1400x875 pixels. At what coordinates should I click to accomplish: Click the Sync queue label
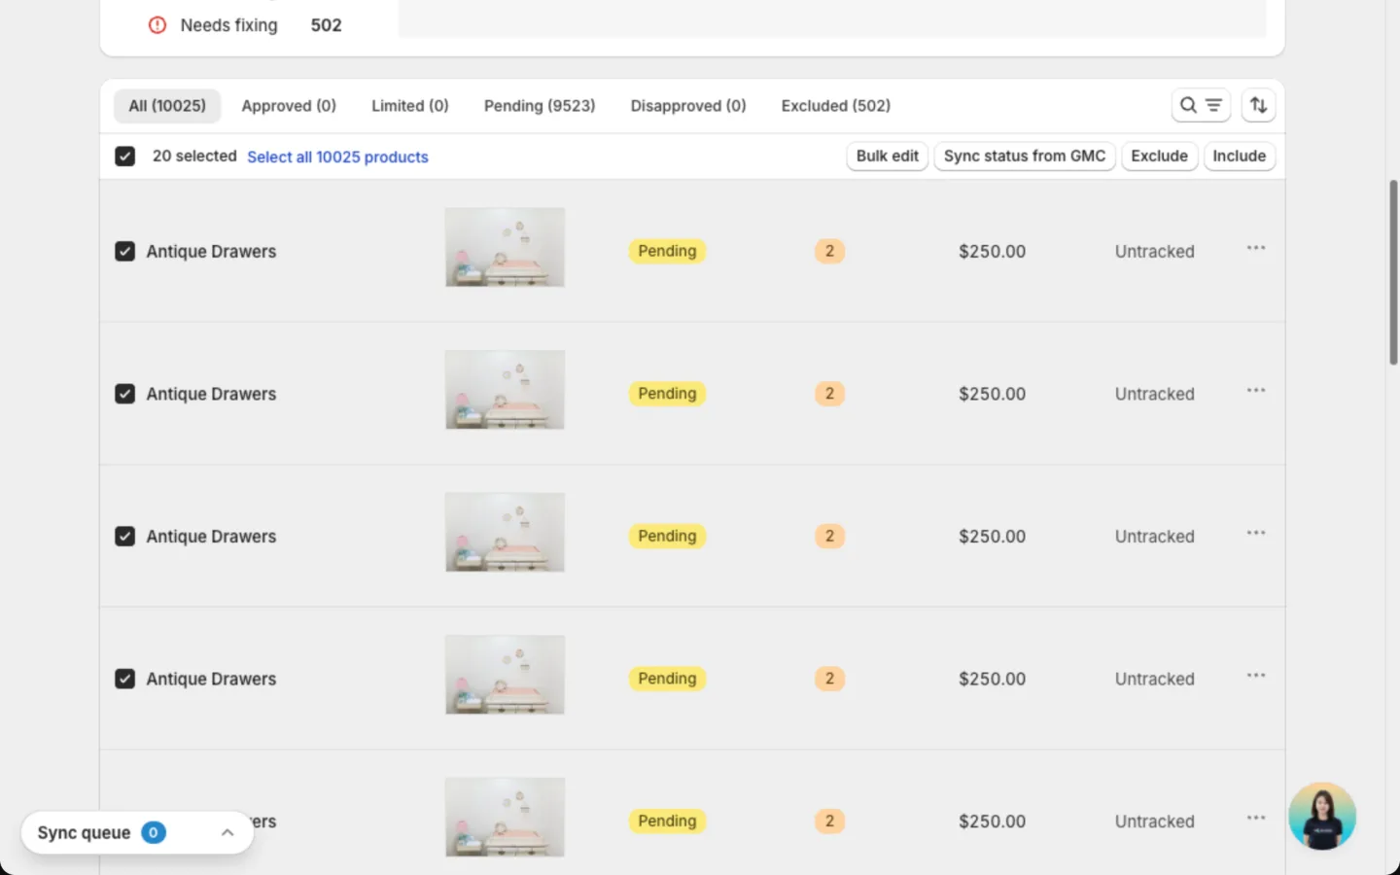pyautogui.click(x=84, y=832)
